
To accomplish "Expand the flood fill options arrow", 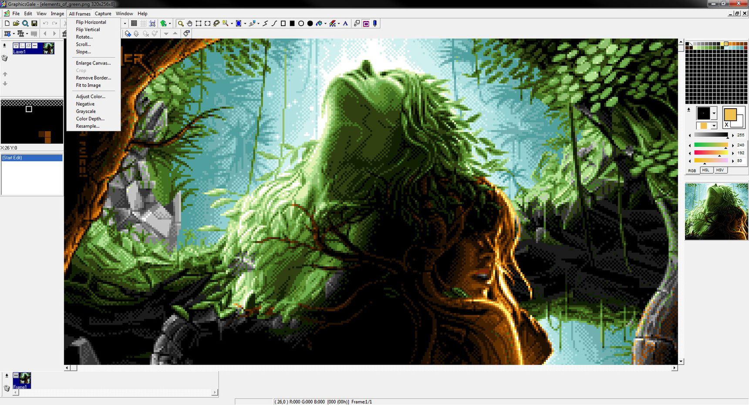I will coord(326,23).
